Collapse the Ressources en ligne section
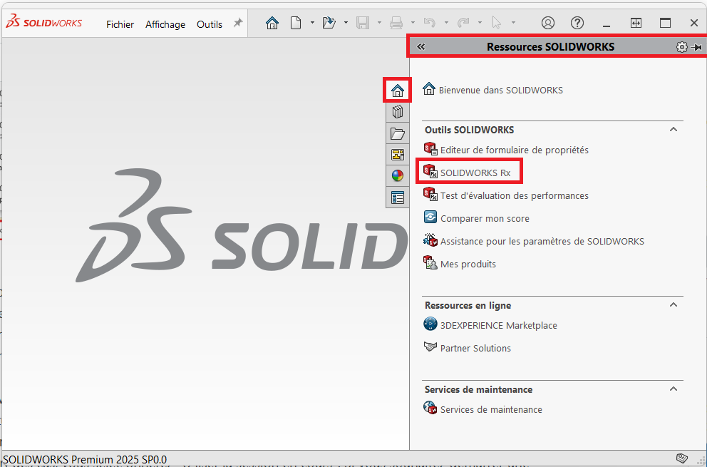 pos(674,305)
